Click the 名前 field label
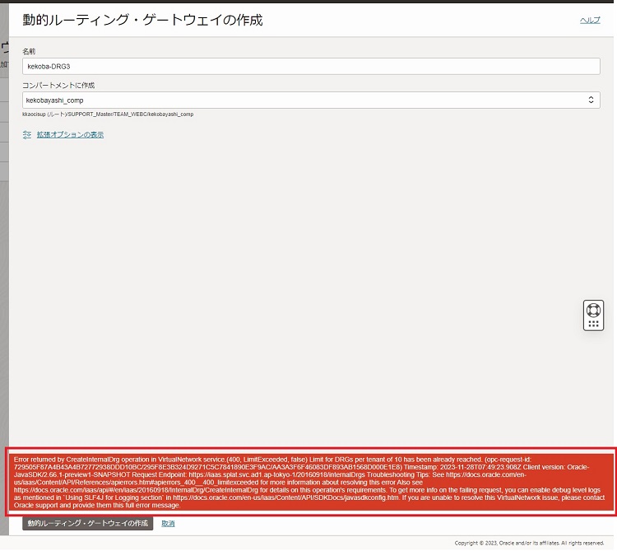Screen dimensions: 617x551 pos(29,51)
